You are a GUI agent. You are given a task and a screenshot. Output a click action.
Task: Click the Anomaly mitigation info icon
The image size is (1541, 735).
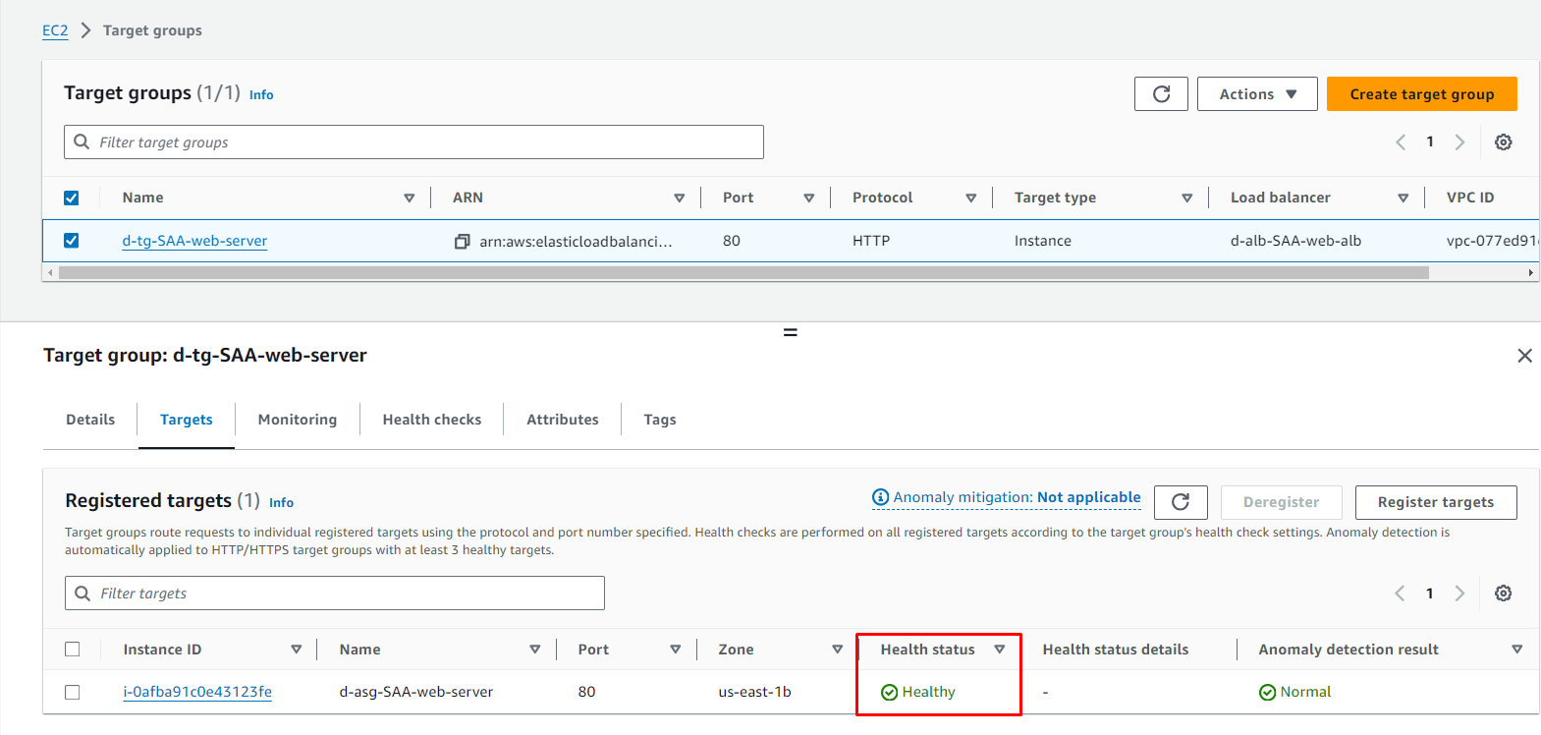tap(880, 497)
